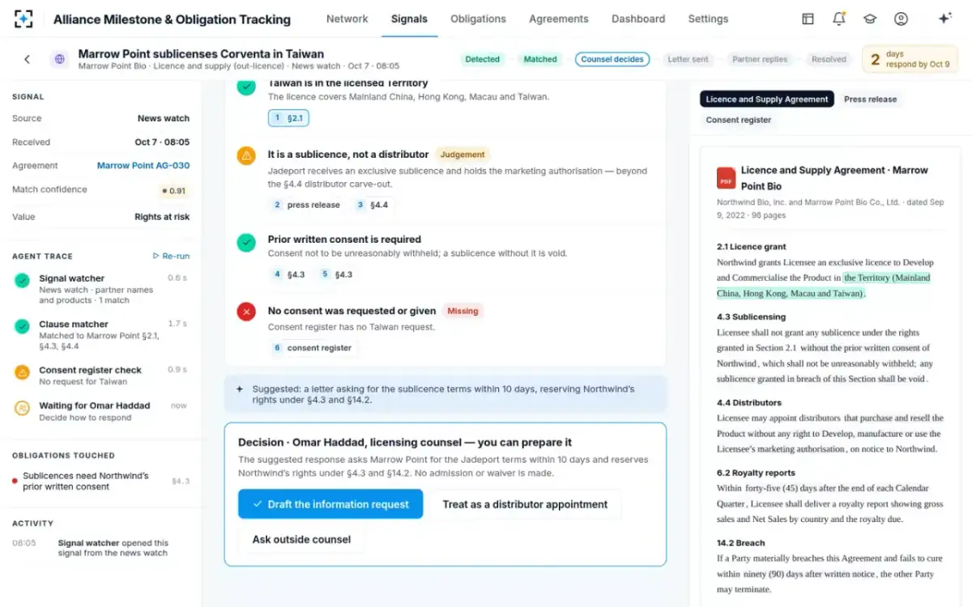Viewport: 972px width, 607px height.
Task: Open citation 4 §4.3 chip
Action: tap(289, 274)
